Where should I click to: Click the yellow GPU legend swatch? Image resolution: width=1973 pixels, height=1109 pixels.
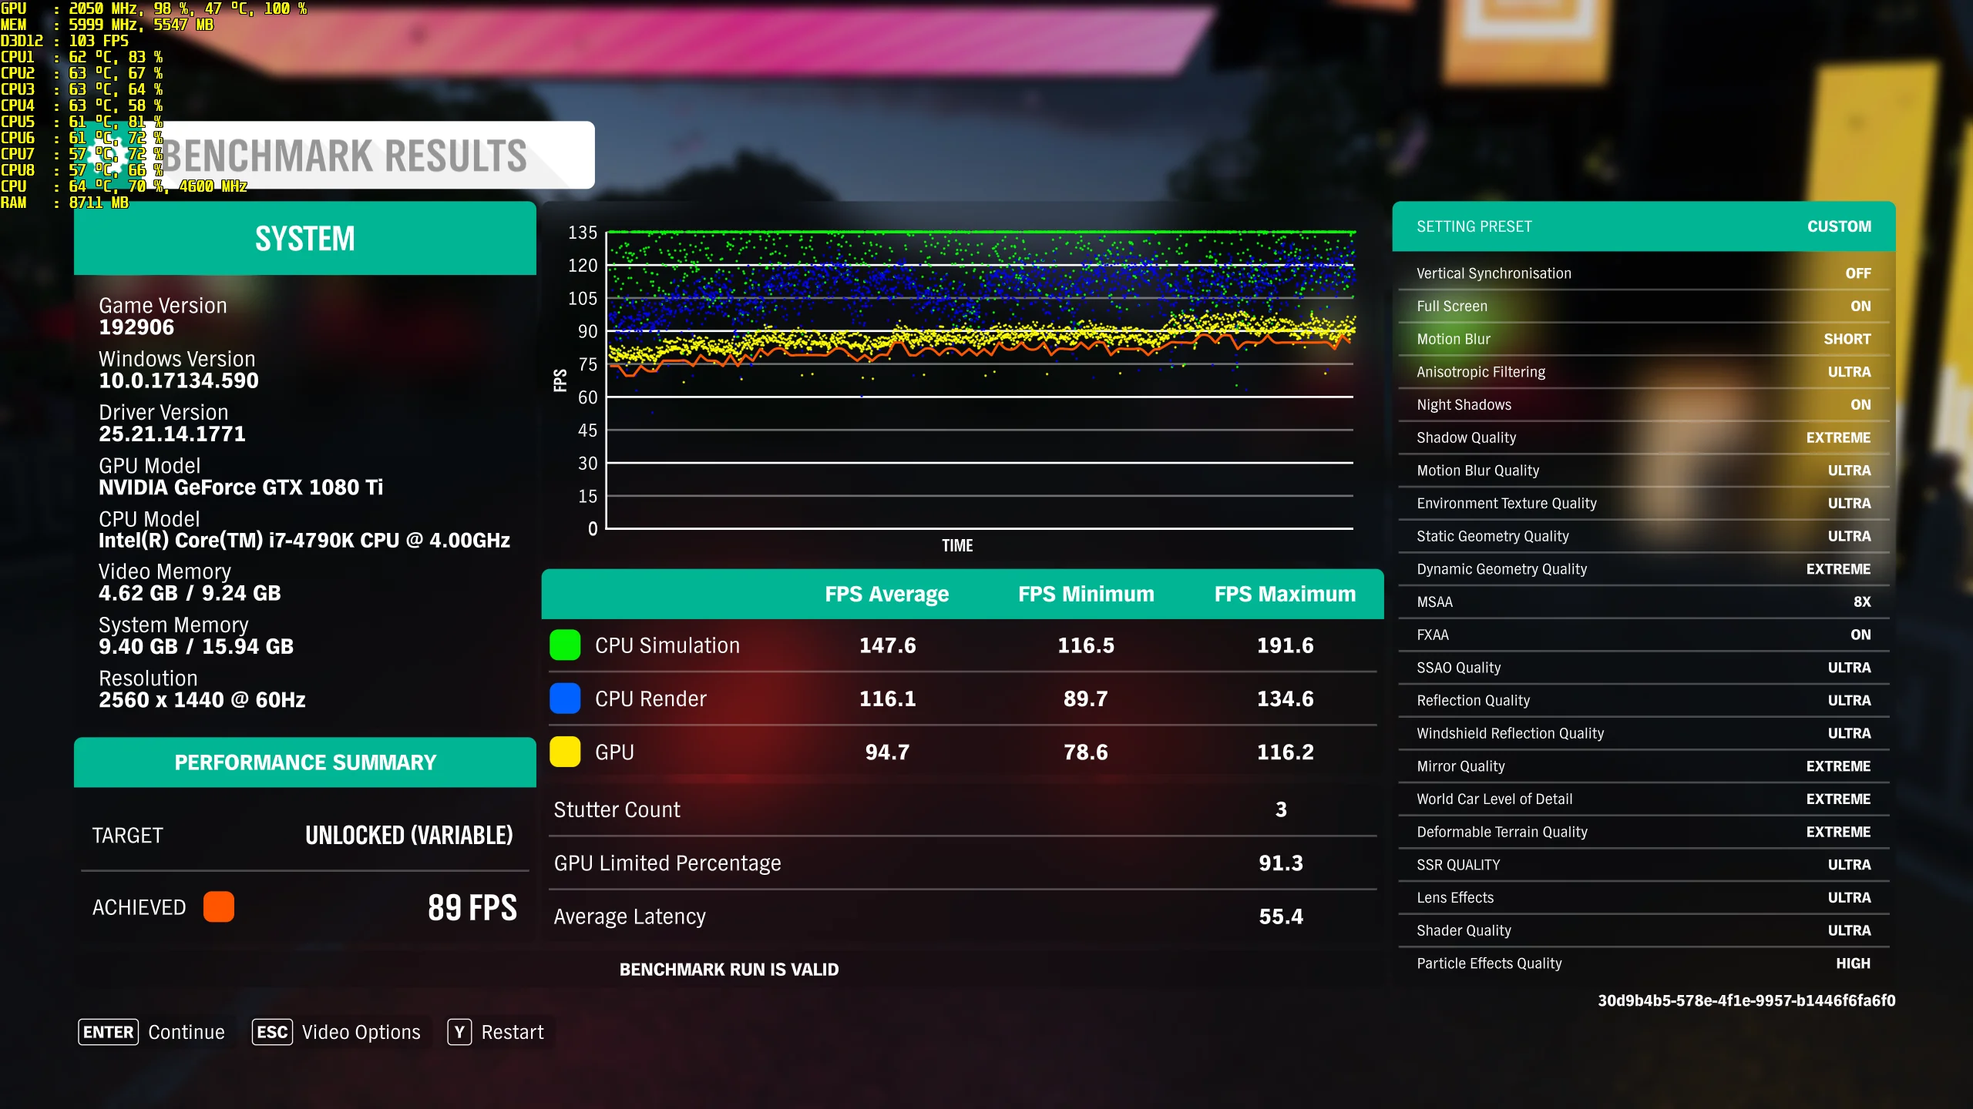click(565, 752)
